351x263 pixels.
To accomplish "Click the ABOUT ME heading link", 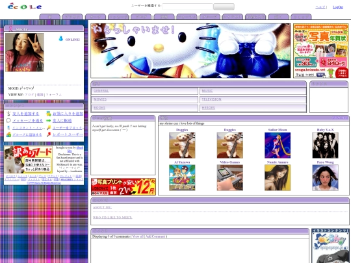I will (102, 207).
